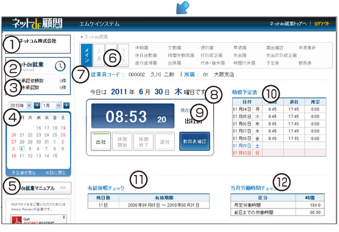Click 今日に戻る below the calendar
Image resolution: width=339 pixels, height=232 pixels.
click(55, 172)
